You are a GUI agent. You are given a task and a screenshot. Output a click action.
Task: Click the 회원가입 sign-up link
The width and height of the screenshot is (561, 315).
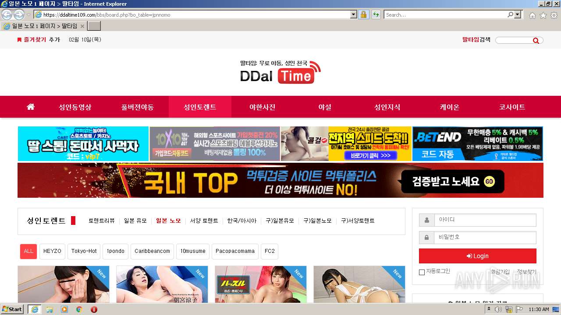click(500, 272)
